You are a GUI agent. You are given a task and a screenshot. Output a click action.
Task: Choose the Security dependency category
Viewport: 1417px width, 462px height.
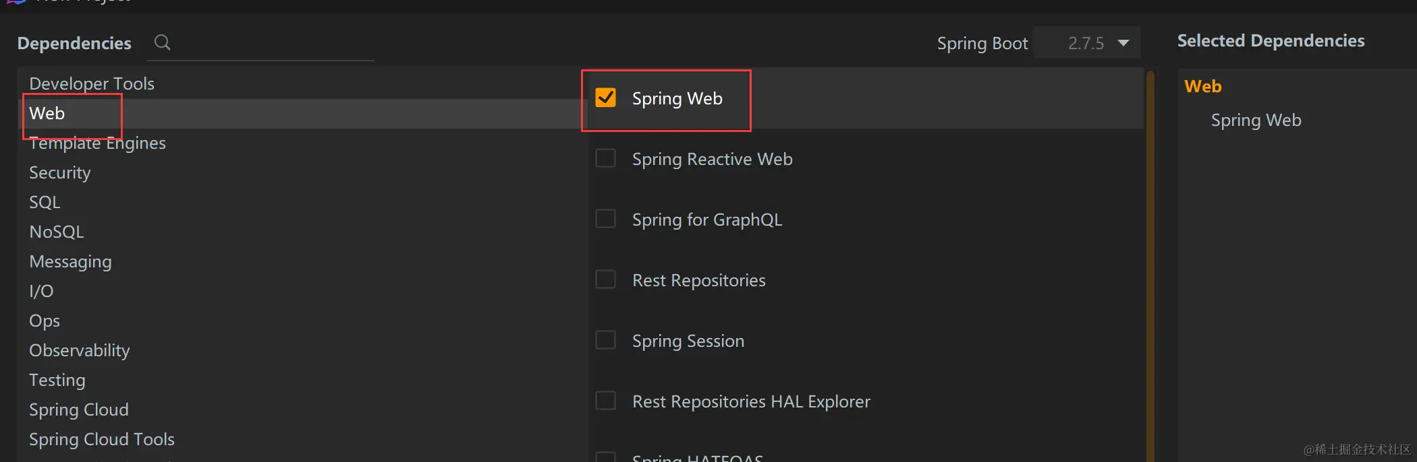59,172
